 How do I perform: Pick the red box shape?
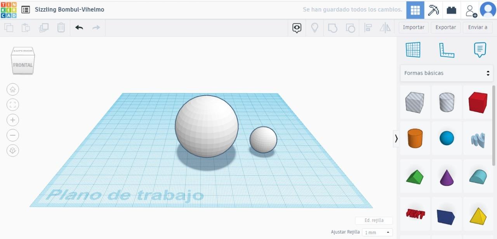pos(478,103)
